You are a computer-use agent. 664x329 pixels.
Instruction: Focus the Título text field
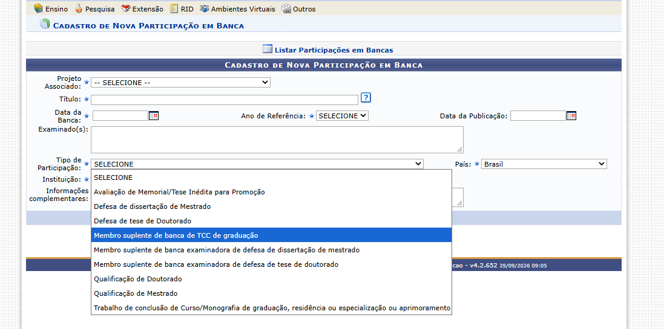(225, 100)
